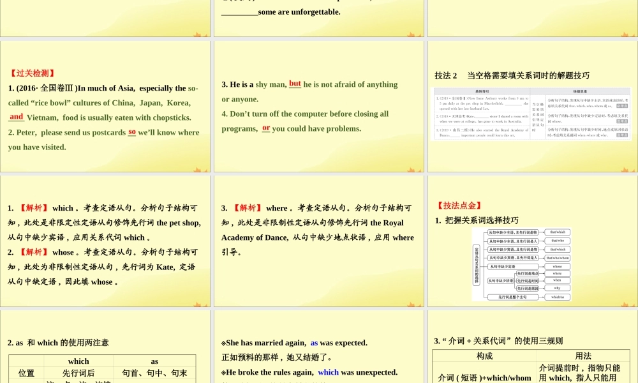
Task: Click the table cell '句首、句中、句末'
Action: pos(154,373)
